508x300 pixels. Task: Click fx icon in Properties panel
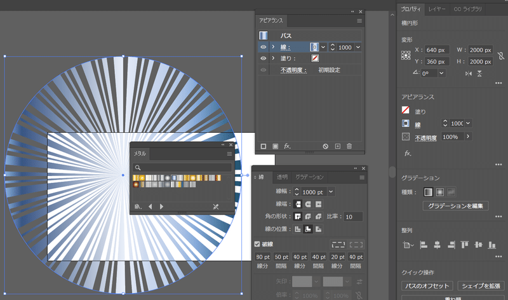(x=408, y=153)
